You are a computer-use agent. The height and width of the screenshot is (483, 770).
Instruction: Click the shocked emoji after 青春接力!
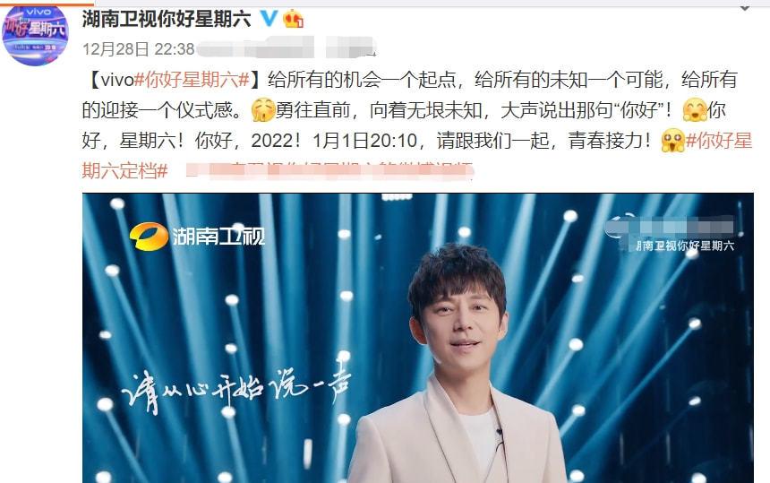click(x=672, y=141)
